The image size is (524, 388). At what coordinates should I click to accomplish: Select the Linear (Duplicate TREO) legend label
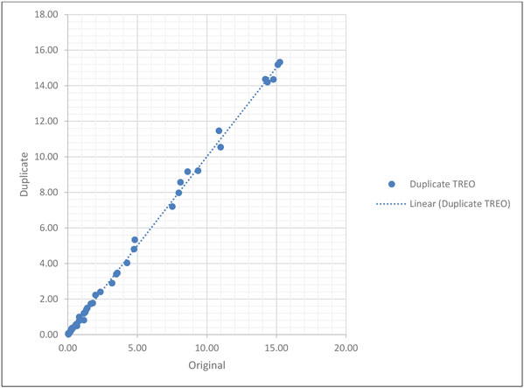[x=460, y=204]
